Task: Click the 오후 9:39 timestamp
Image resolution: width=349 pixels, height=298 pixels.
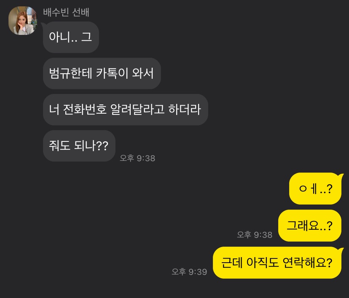Action: (x=189, y=272)
